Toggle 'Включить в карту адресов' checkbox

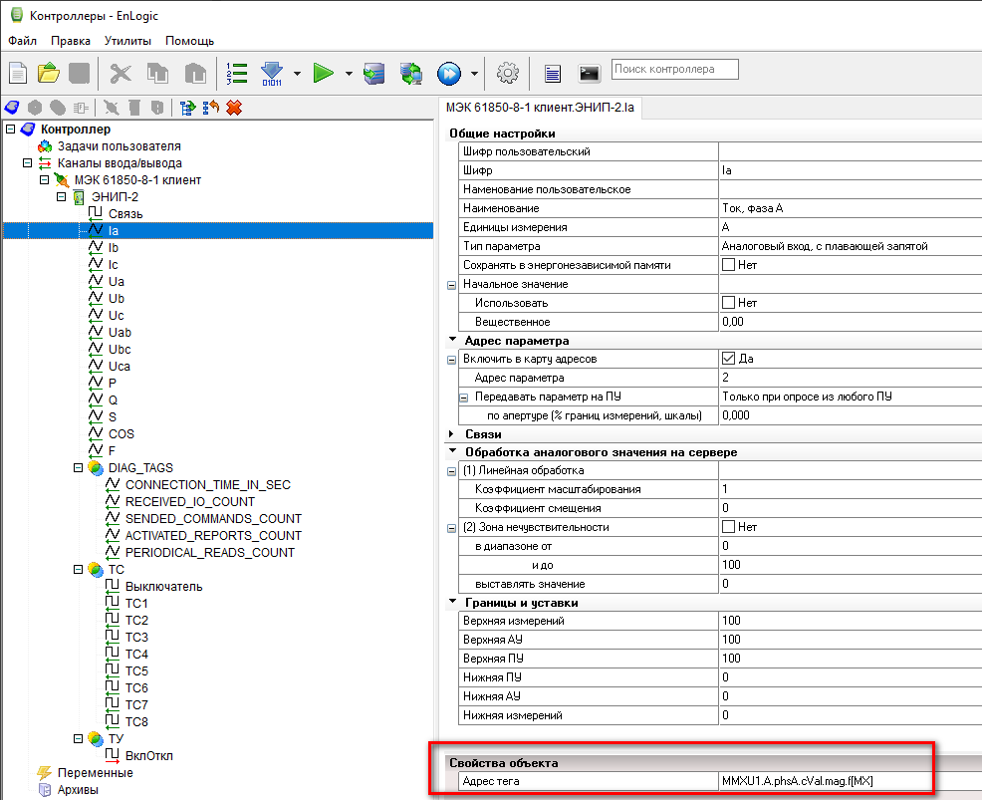[x=729, y=359]
